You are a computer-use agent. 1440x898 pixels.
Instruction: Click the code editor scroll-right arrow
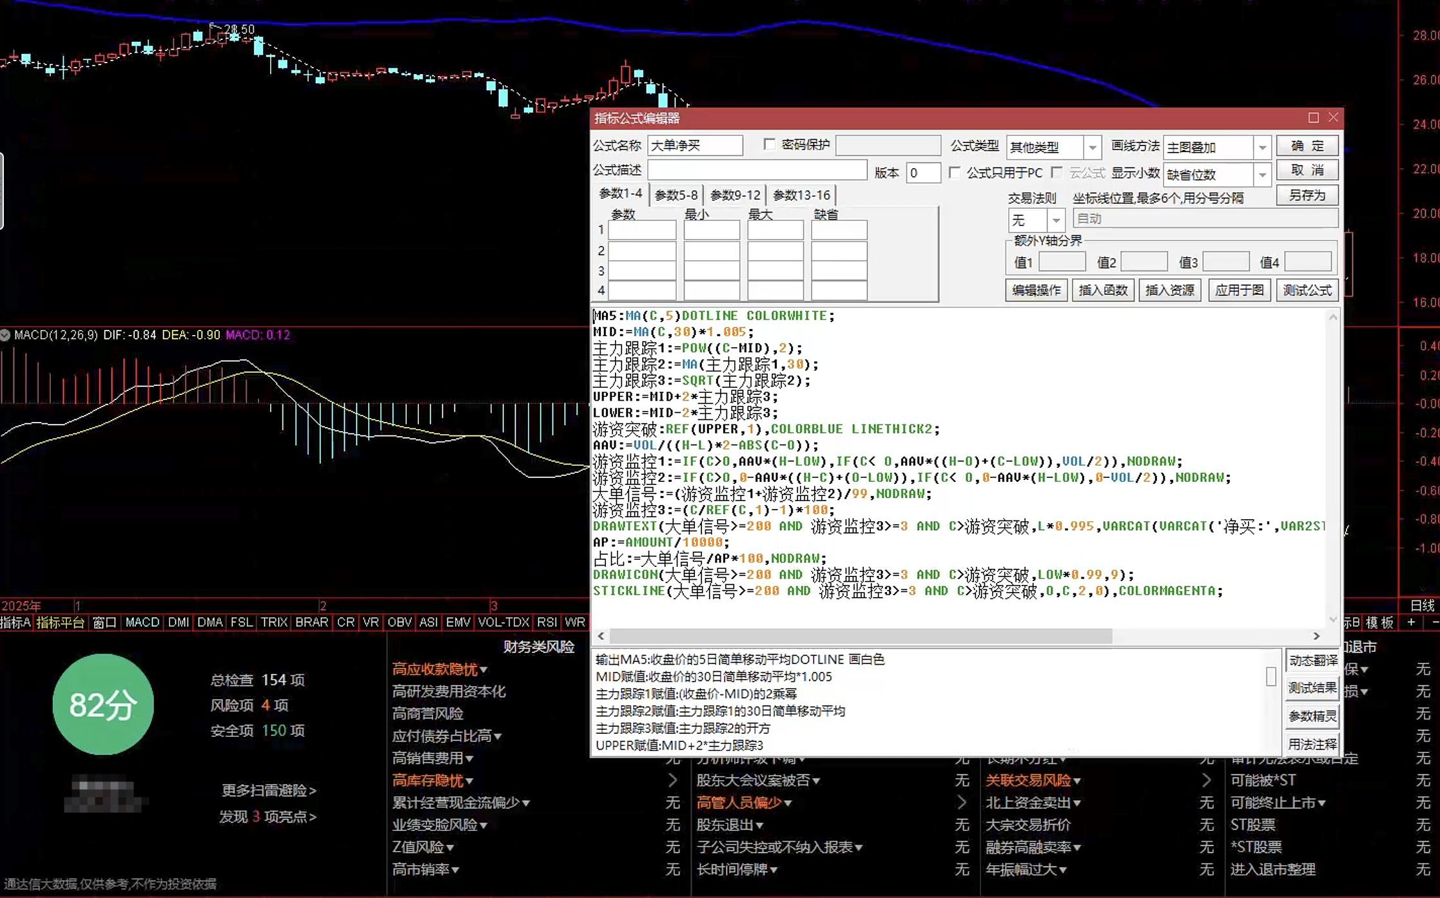tap(1316, 636)
